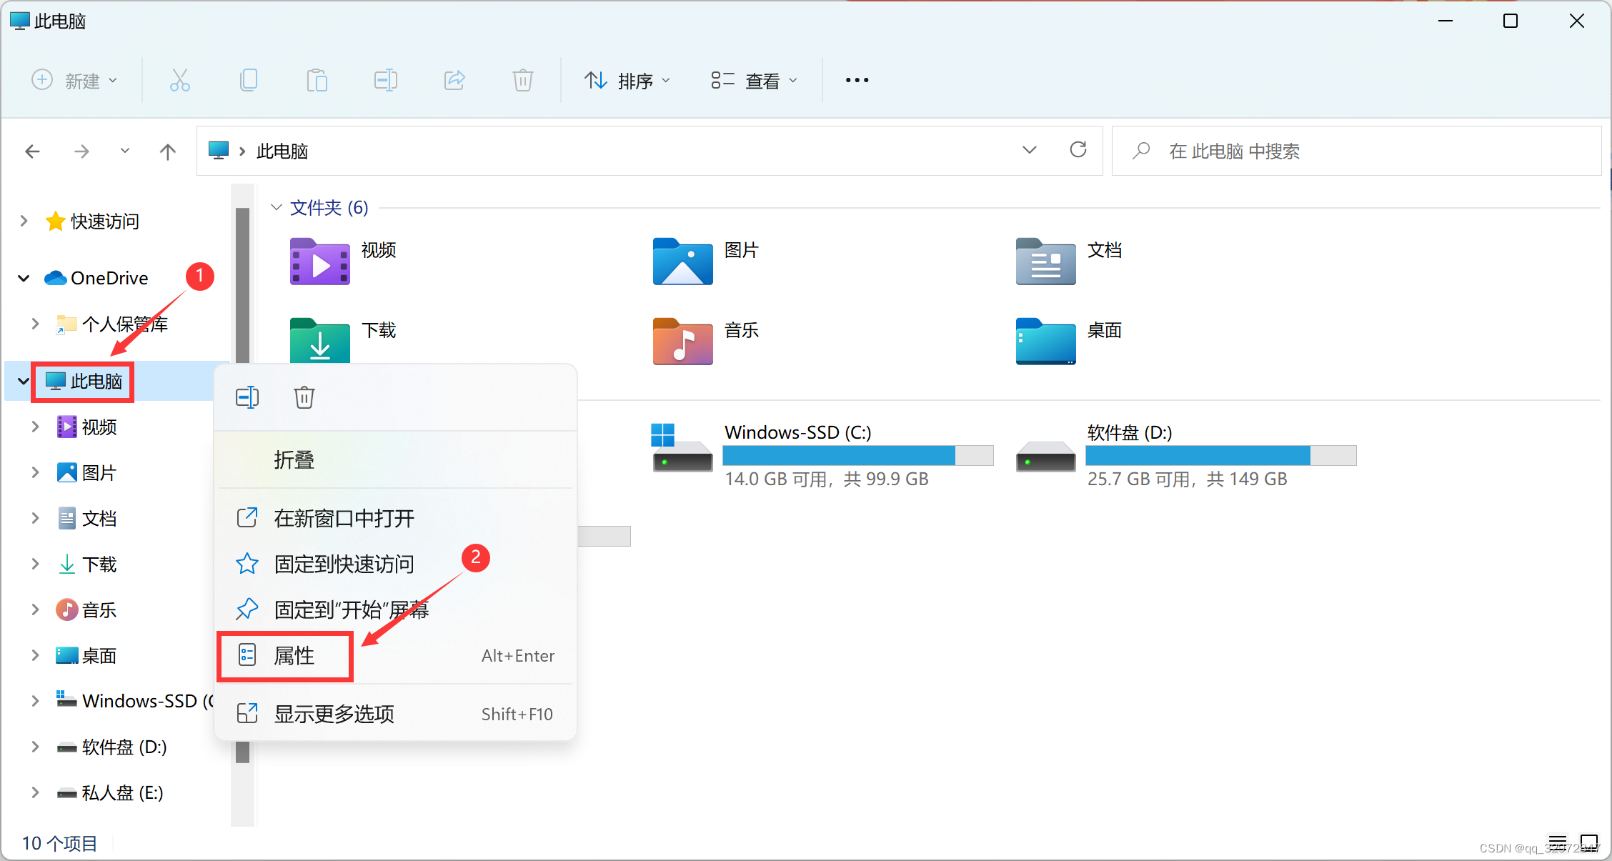Go up one folder level arrow

(167, 151)
